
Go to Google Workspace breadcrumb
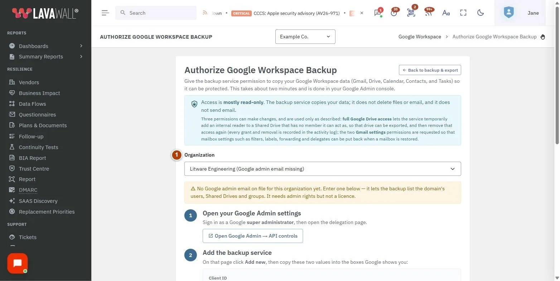click(x=420, y=37)
